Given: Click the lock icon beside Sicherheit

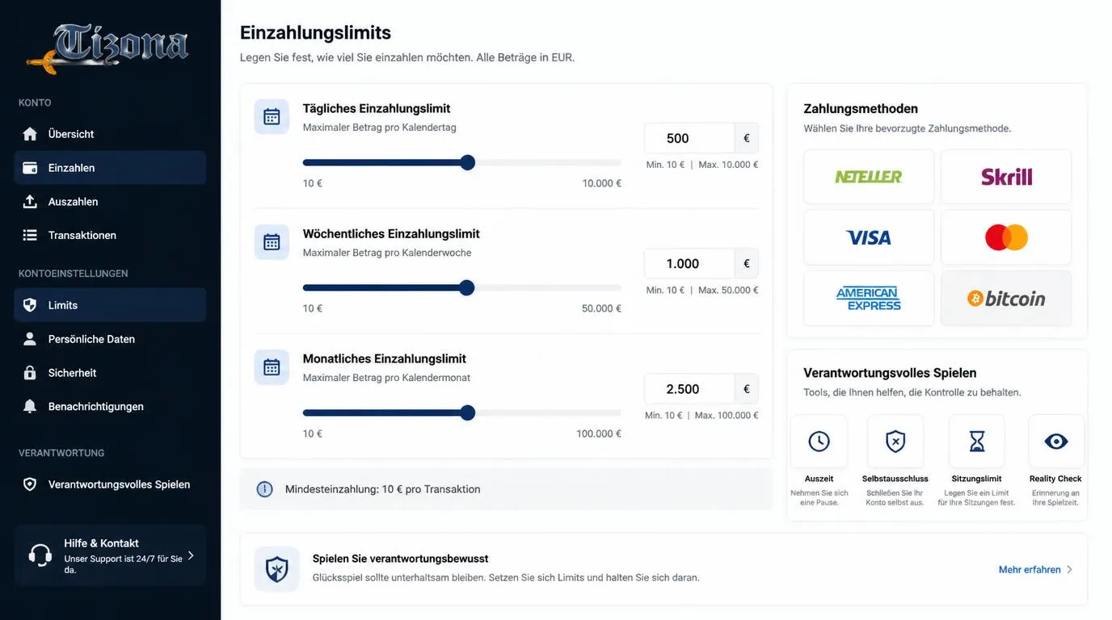Looking at the screenshot, I should (x=30, y=373).
